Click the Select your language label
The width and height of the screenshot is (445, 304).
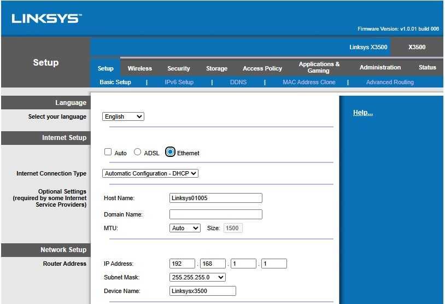[57, 116]
